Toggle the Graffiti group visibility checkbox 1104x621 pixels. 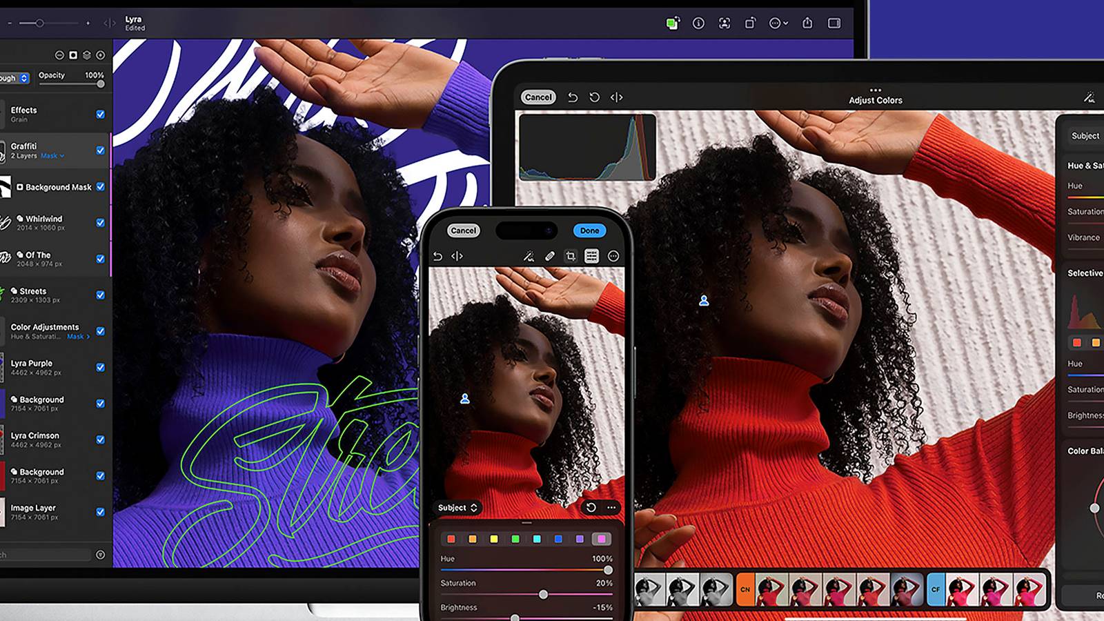coord(101,150)
